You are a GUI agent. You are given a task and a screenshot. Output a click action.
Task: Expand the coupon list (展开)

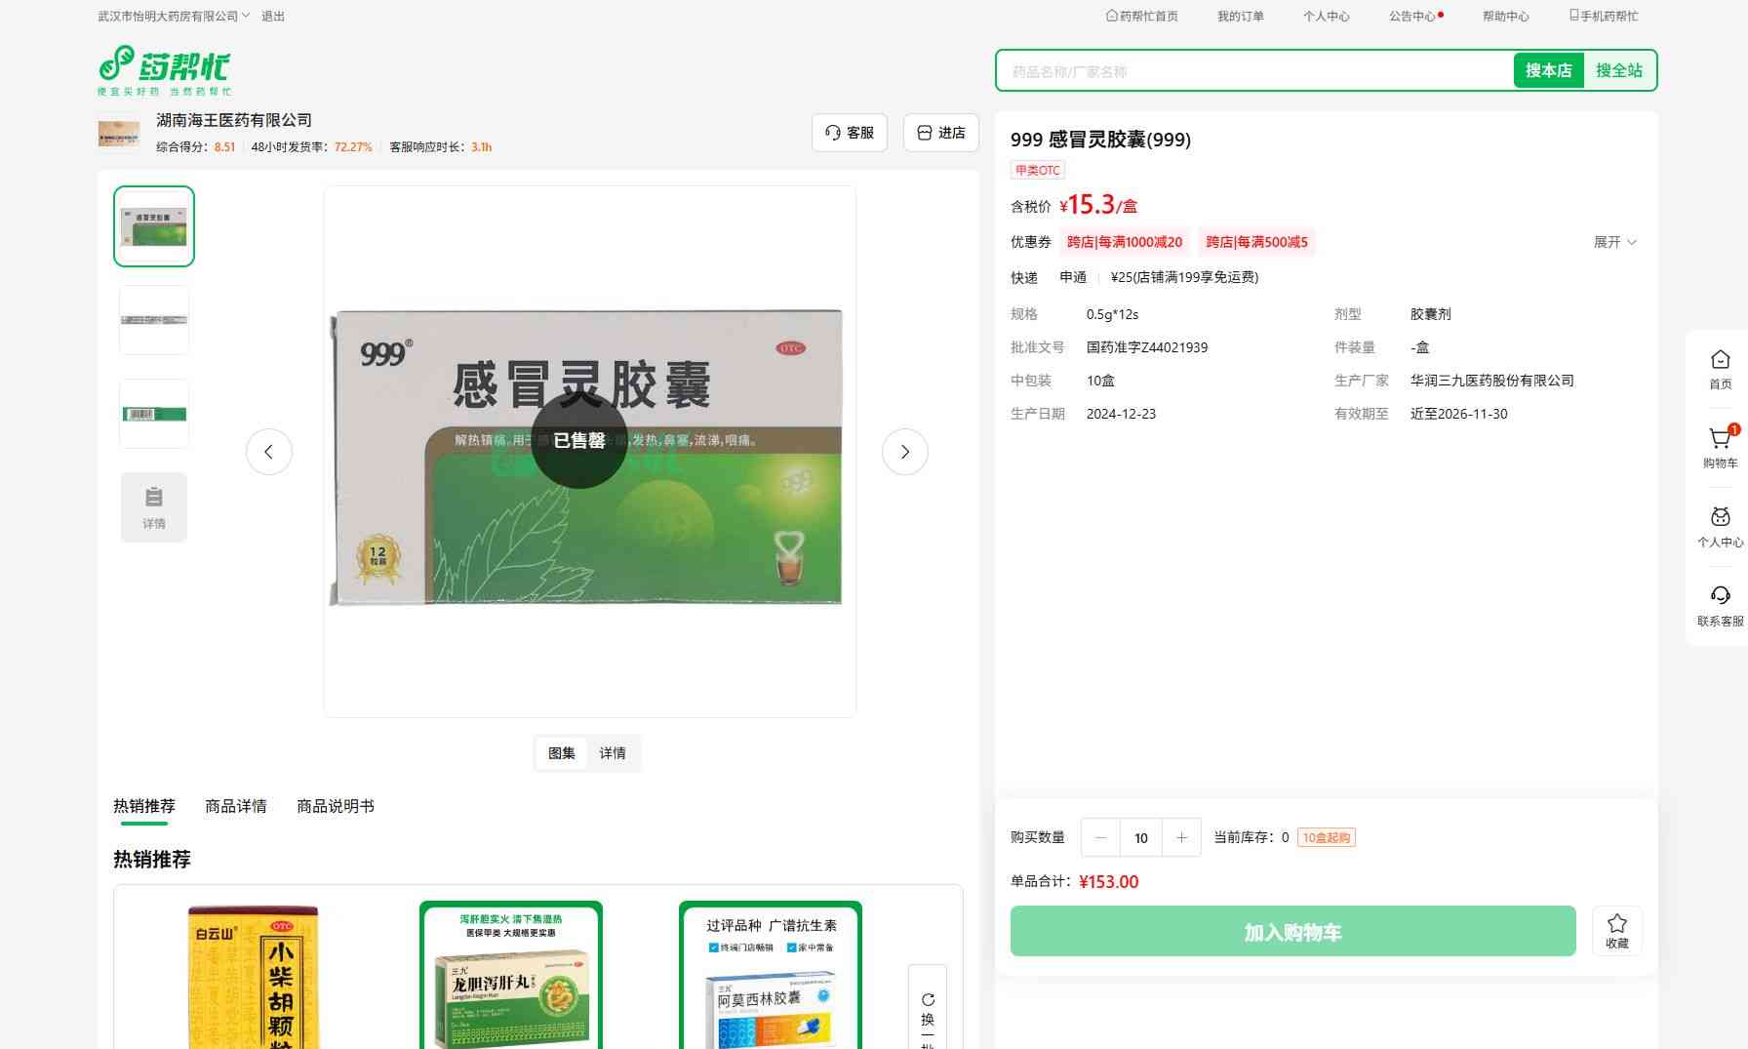[1614, 242]
